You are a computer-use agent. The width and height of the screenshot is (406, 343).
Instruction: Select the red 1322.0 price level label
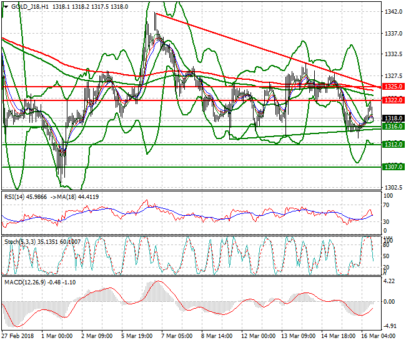[x=393, y=100]
